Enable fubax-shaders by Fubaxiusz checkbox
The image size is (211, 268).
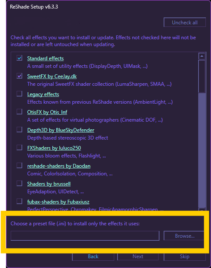[19, 201]
